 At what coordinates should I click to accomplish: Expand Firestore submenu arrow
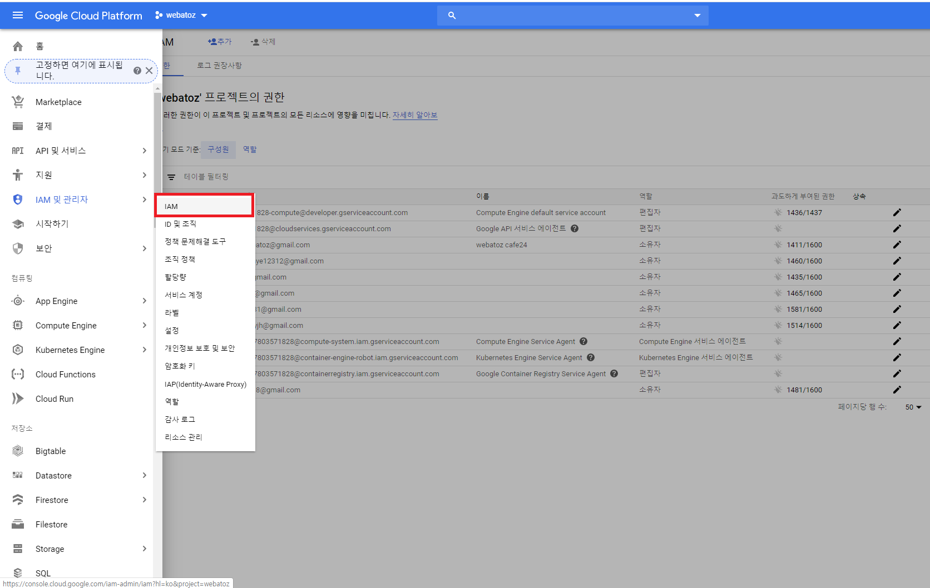tap(144, 500)
